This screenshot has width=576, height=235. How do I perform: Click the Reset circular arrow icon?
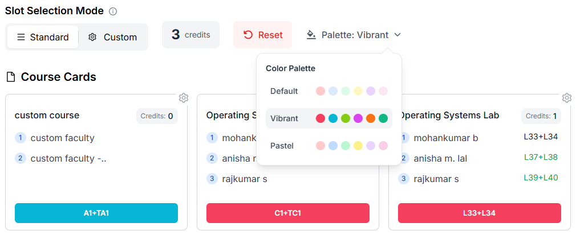point(248,35)
